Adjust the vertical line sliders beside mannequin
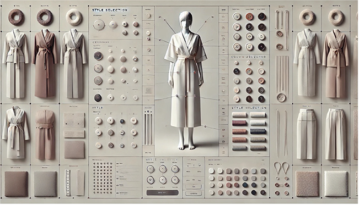Viewport: 359px width, 205px height. pyautogui.click(x=148, y=128)
